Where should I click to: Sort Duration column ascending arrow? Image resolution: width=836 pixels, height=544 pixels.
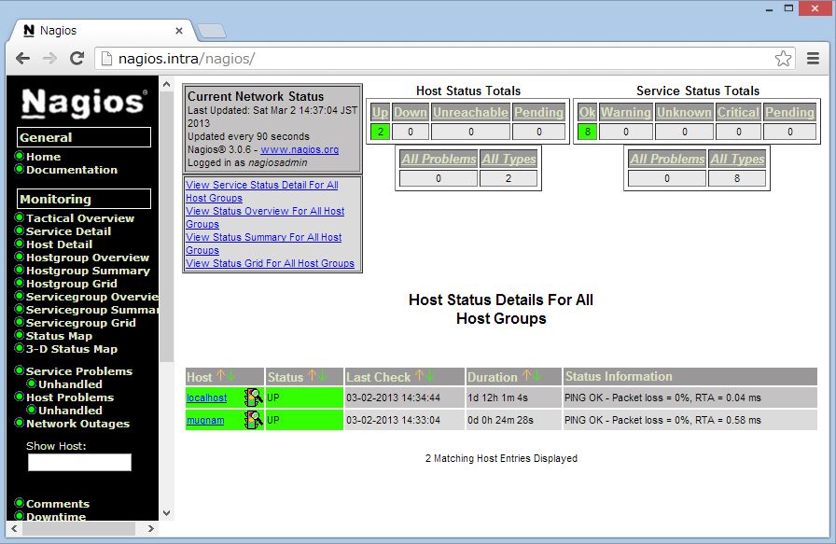point(526,375)
